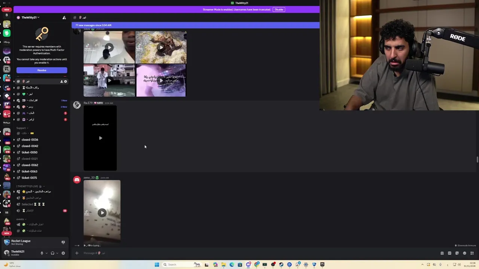The image size is (479, 269).
Task: Click create invite icon on selected channel
Action: pyautogui.click(x=62, y=81)
